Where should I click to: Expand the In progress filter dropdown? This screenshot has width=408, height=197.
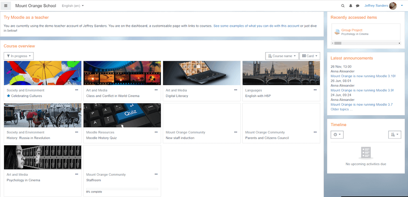pyautogui.click(x=18, y=56)
